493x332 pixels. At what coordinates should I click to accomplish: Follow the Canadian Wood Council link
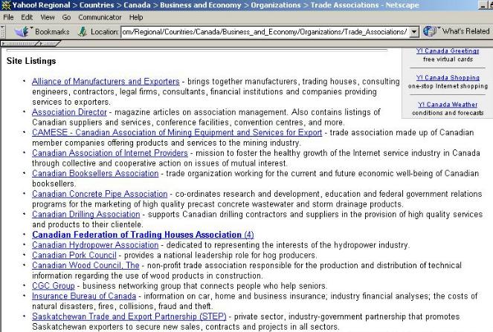click(x=86, y=265)
